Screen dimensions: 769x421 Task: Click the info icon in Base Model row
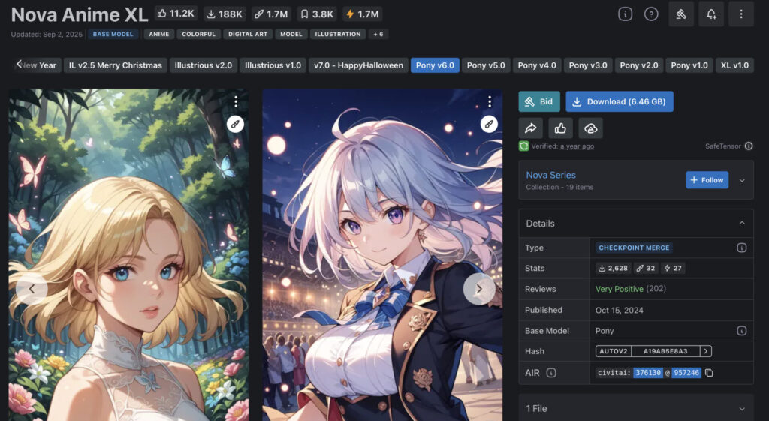[x=741, y=331]
